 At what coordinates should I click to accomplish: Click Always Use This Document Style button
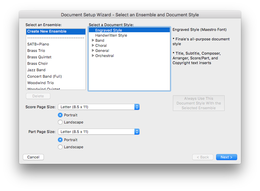(199, 103)
